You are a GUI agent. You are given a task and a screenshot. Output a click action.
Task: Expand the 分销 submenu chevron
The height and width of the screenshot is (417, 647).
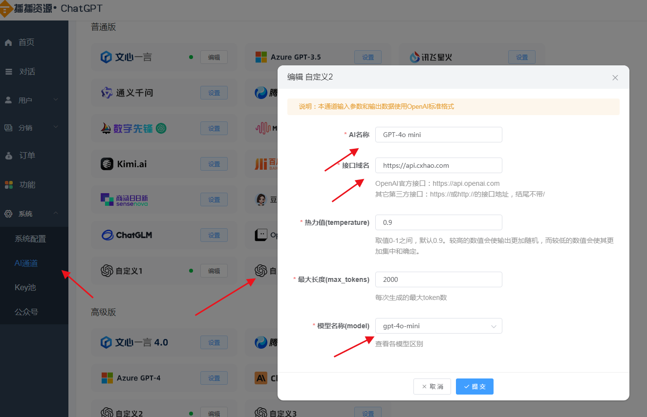click(56, 128)
